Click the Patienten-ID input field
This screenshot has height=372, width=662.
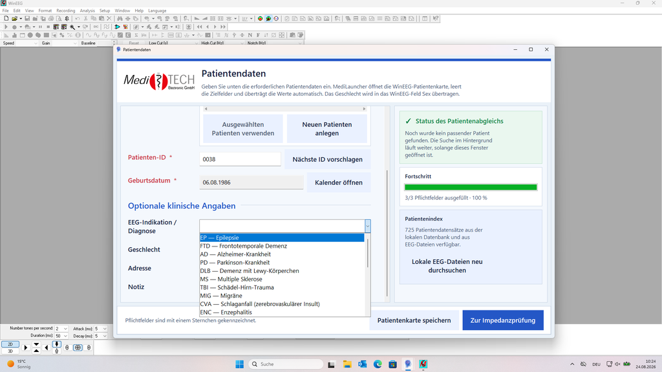tap(240, 159)
